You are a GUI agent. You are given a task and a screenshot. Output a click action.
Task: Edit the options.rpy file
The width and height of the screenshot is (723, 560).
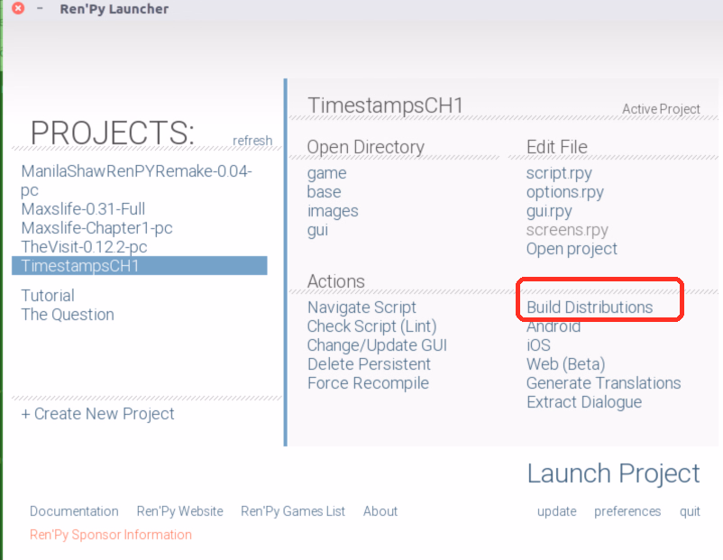point(565,192)
